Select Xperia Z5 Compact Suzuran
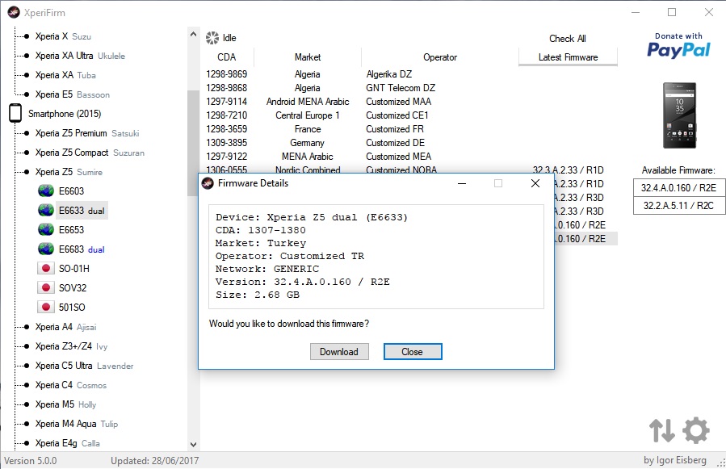The image size is (726, 469). point(90,153)
